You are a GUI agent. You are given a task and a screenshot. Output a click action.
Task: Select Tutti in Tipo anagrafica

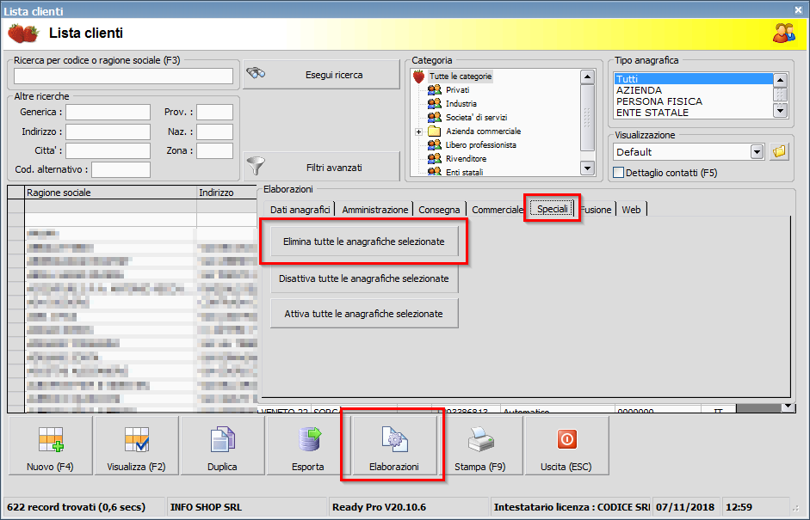(693, 79)
